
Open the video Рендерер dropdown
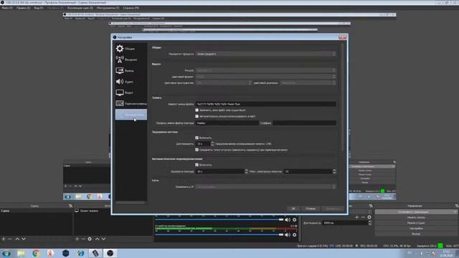click(x=265, y=70)
